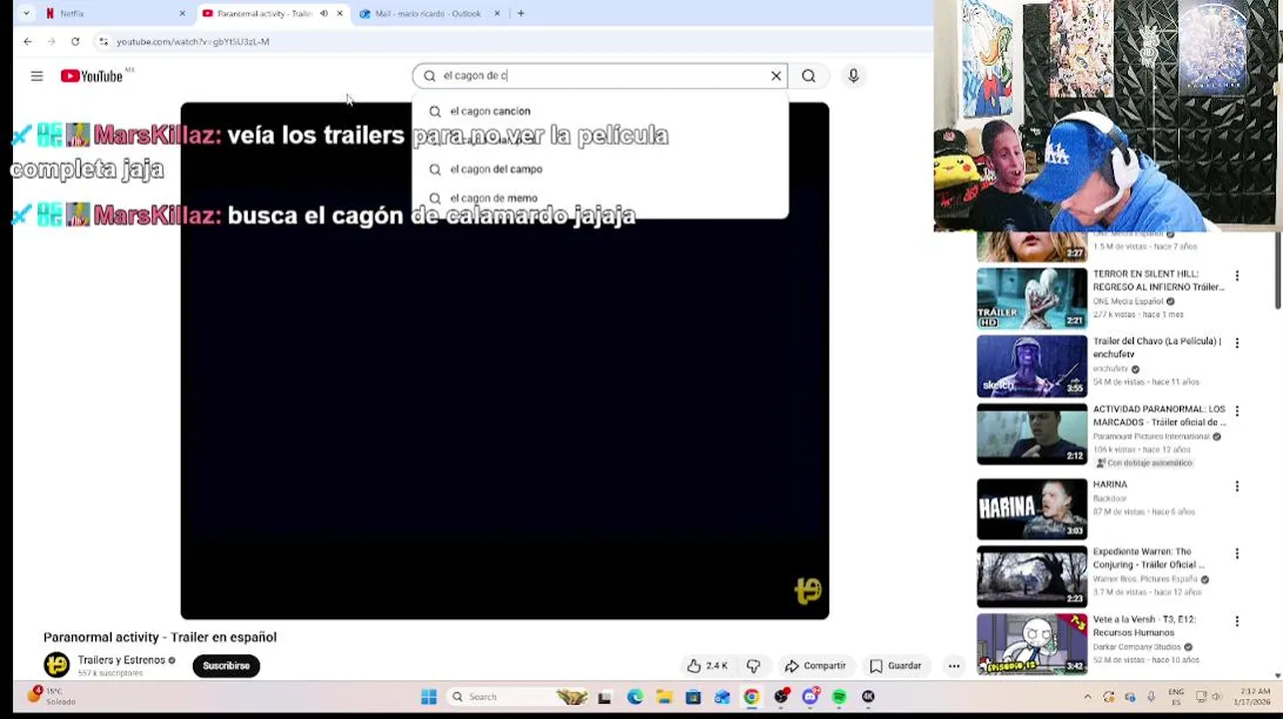Screen dimensions: 1283x719
Task: Open the 4K app taskbar icon
Action: [x=868, y=697]
